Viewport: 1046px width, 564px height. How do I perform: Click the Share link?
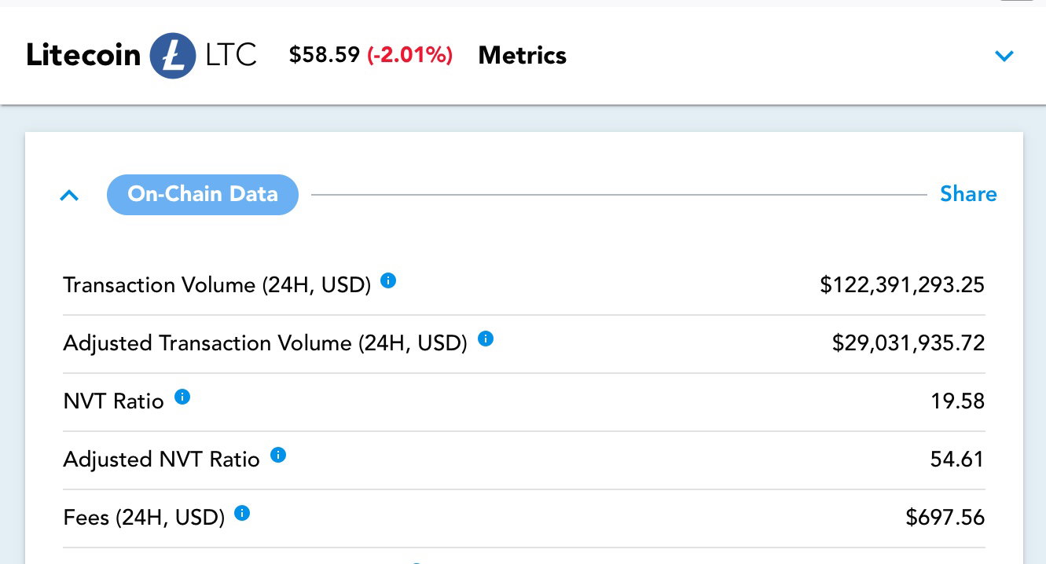[x=968, y=194]
